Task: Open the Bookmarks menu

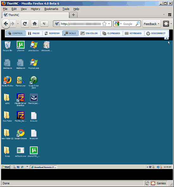Action: pyautogui.click(x=51, y=9)
